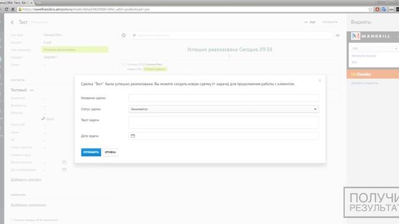
Task: Click the Отправить button
Action: click(91, 152)
